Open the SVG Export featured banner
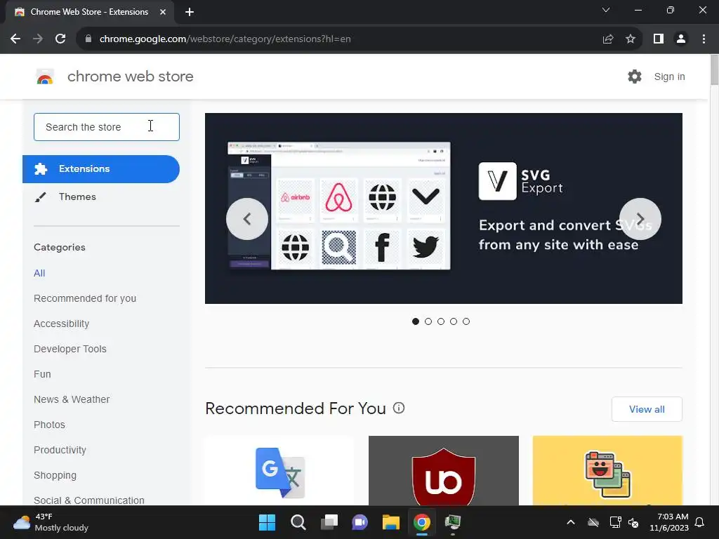The image size is (719, 539). [x=444, y=208]
